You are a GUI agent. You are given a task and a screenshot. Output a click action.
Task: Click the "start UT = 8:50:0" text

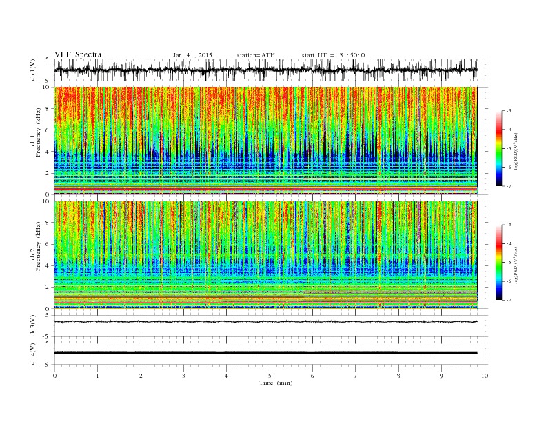point(333,55)
